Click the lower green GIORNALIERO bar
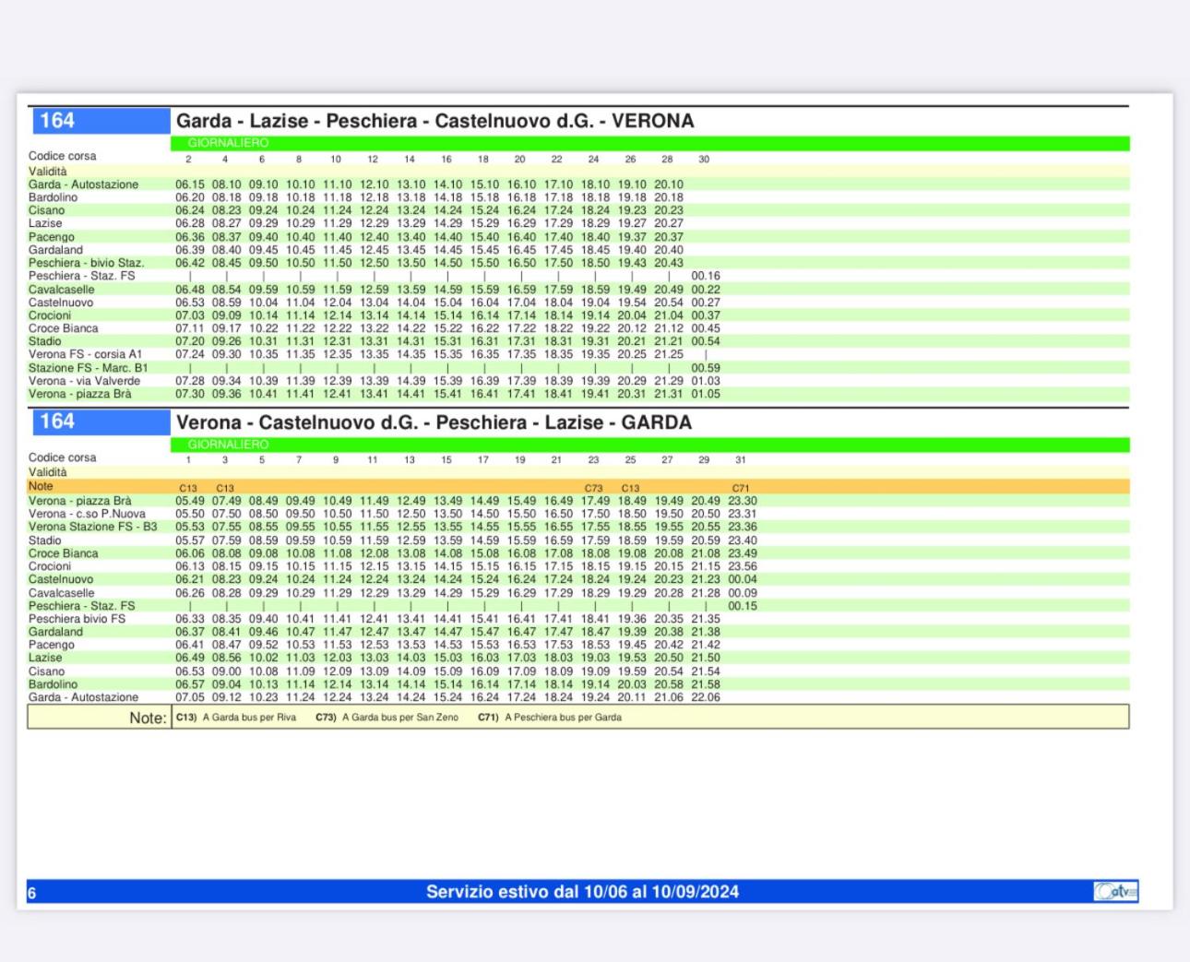1190x962 pixels. coord(649,445)
